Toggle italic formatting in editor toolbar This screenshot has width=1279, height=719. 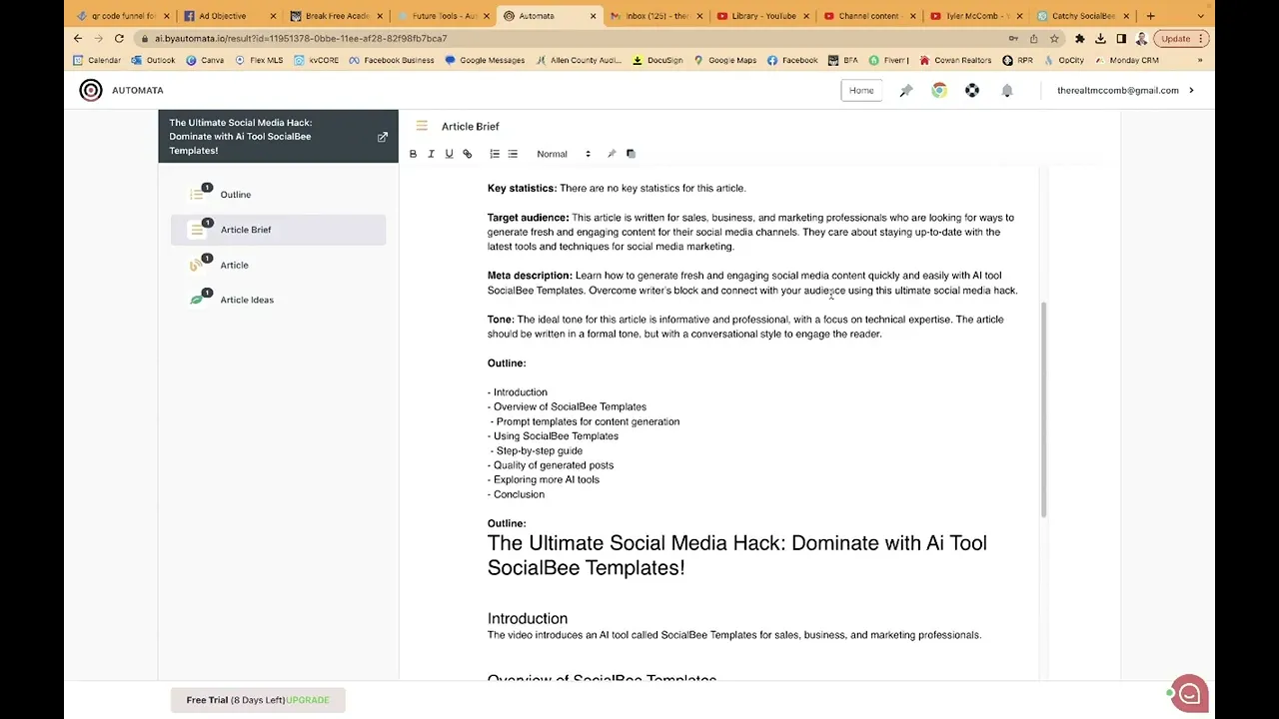[431, 154]
